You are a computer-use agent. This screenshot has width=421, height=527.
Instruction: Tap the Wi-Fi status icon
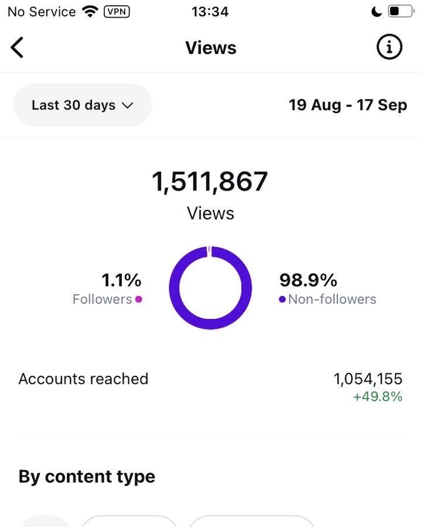tap(90, 11)
